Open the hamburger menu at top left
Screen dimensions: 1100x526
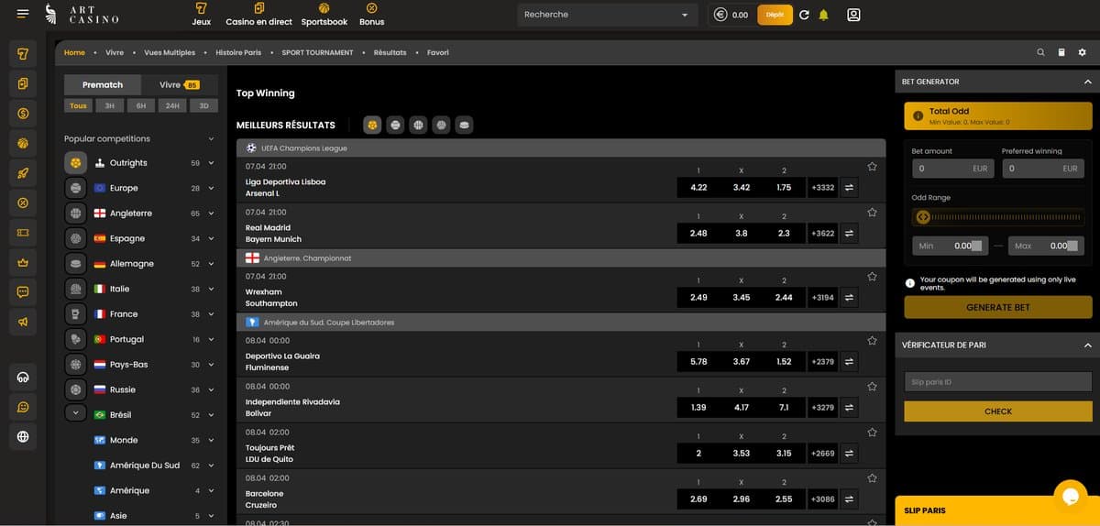[x=23, y=14]
